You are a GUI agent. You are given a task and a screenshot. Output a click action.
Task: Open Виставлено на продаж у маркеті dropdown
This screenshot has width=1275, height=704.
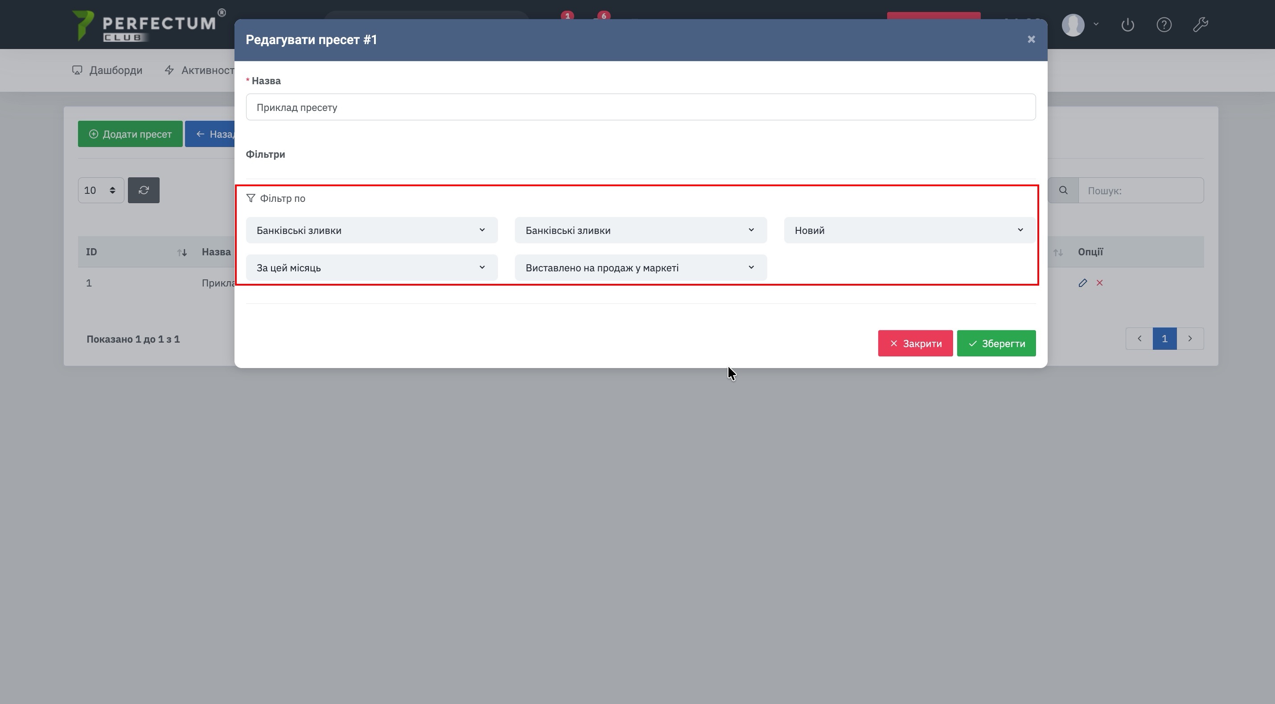click(x=641, y=268)
